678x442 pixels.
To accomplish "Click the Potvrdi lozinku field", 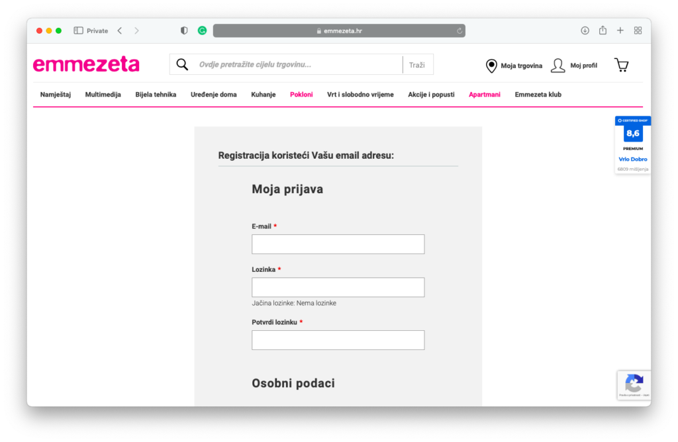I will tap(338, 340).
